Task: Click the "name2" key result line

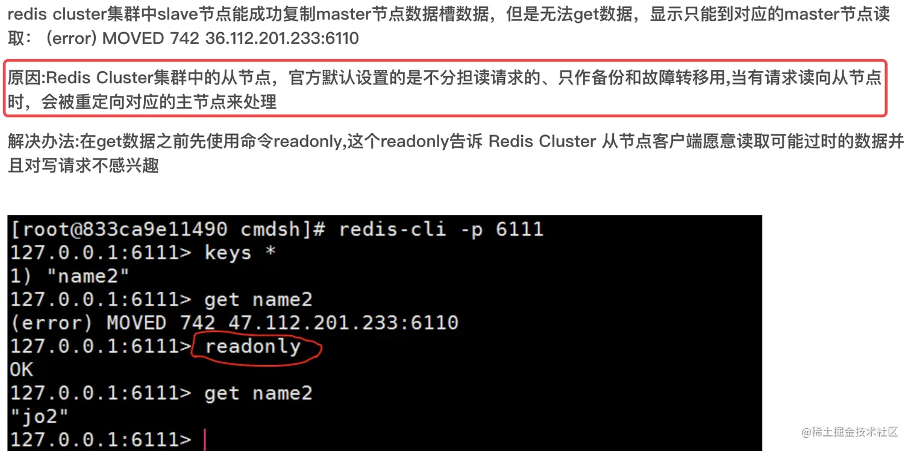Action: [70, 276]
